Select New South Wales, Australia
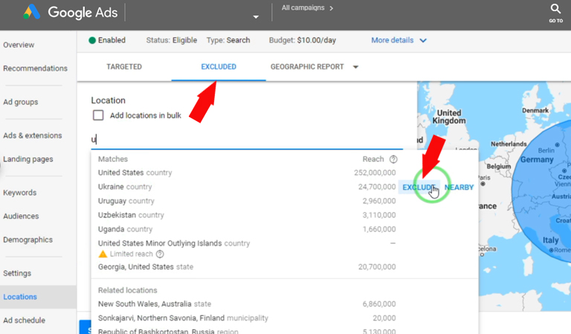571x334 pixels. click(247, 304)
